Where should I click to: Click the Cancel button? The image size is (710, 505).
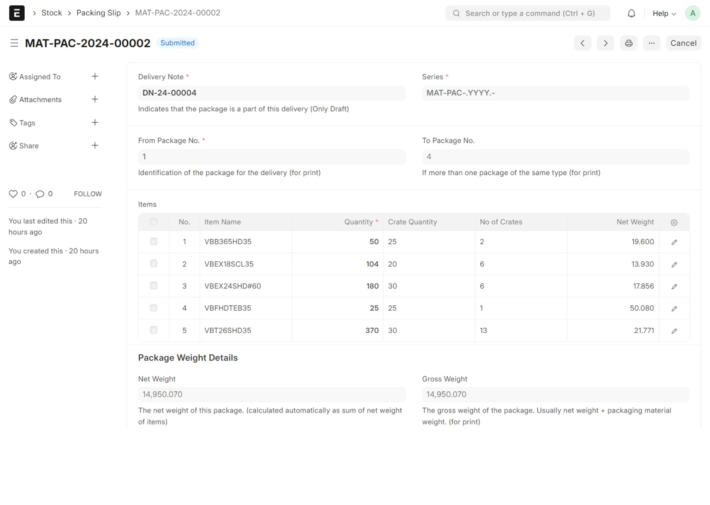[x=683, y=43]
